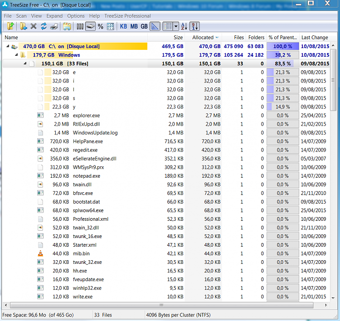Click the explorer.exe file icon
This screenshot has height=321, width=340.
(40, 115)
